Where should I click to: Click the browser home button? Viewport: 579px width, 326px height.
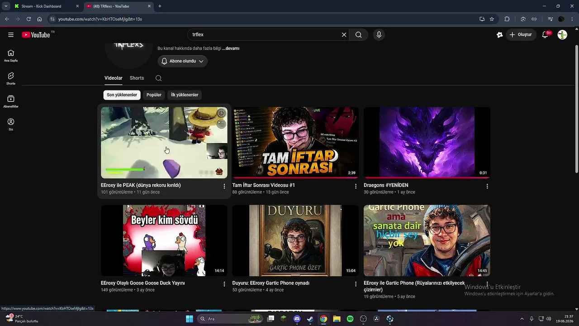[x=39, y=19]
